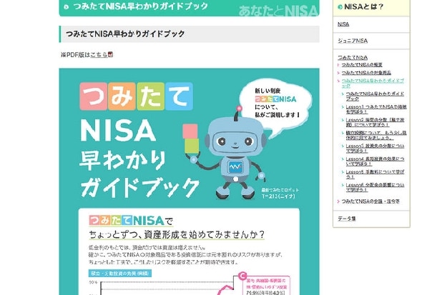The image size is (442, 295).
Task: Click the PDF file icon beside こちら
Action: click(110, 54)
